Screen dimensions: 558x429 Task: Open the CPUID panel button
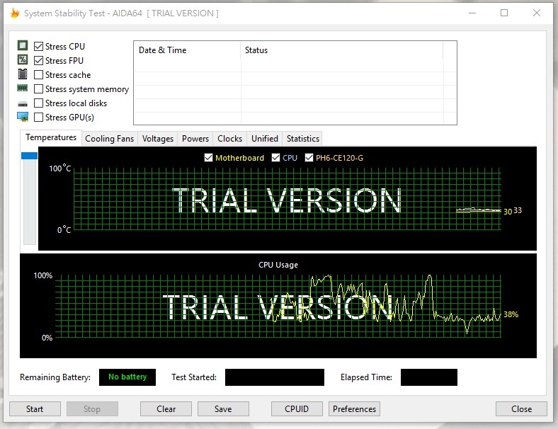pyautogui.click(x=297, y=408)
